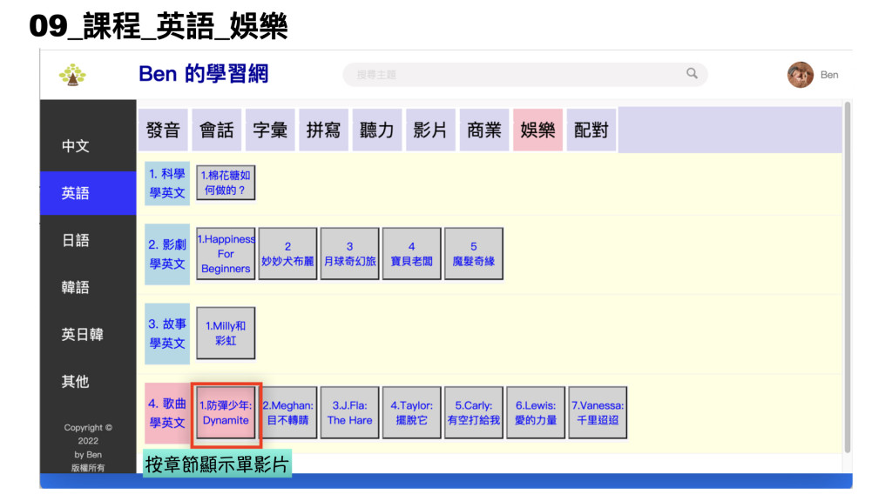
Task: Open lesson 1.Happiness For Beginners
Action: 226,254
